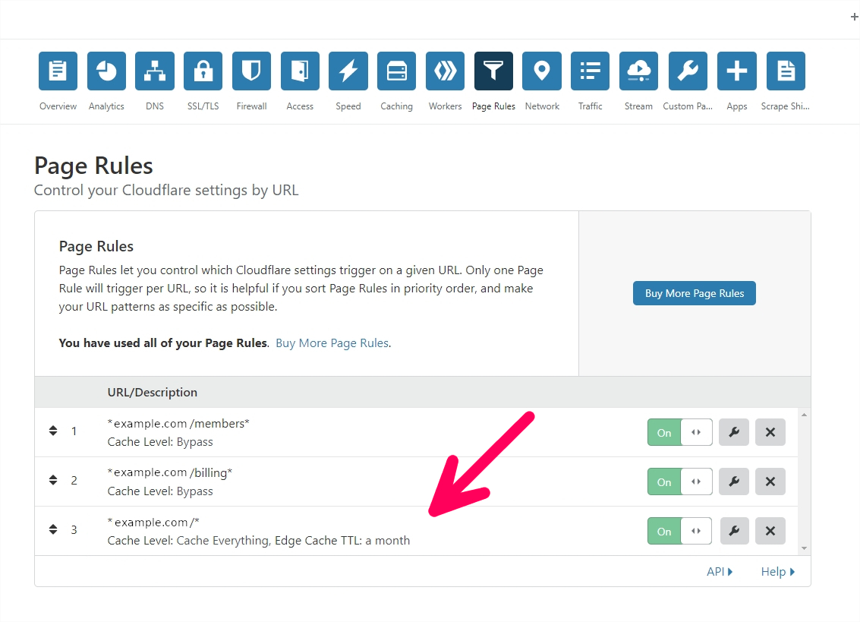Switch to the Network tab
This screenshot has width=860, height=622.
click(542, 81)
